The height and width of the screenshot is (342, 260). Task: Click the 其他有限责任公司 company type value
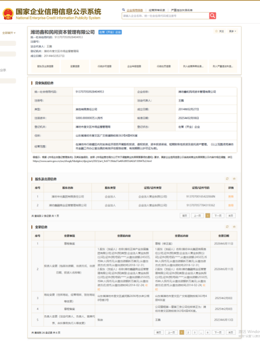(x=86, y=109)
